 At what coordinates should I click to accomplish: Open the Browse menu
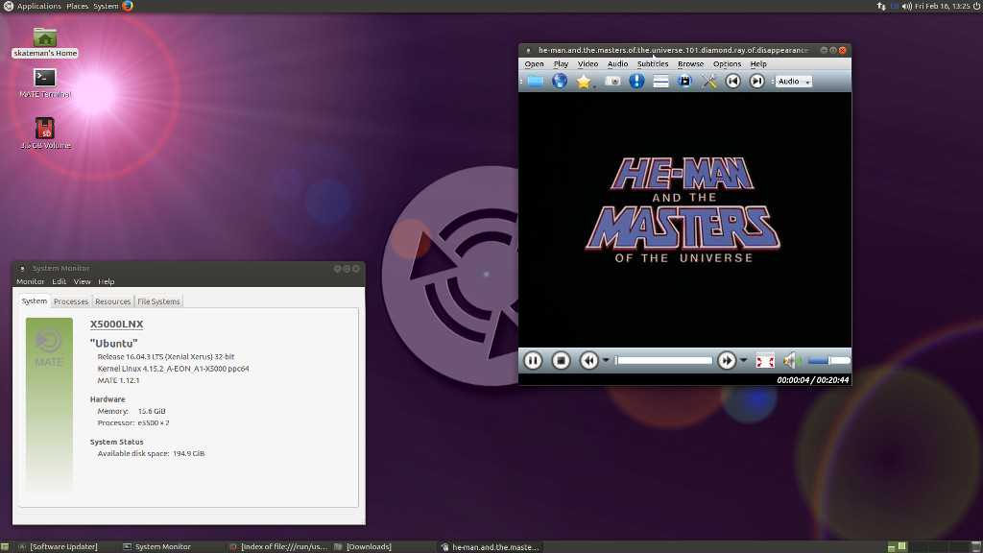[690, 64]
